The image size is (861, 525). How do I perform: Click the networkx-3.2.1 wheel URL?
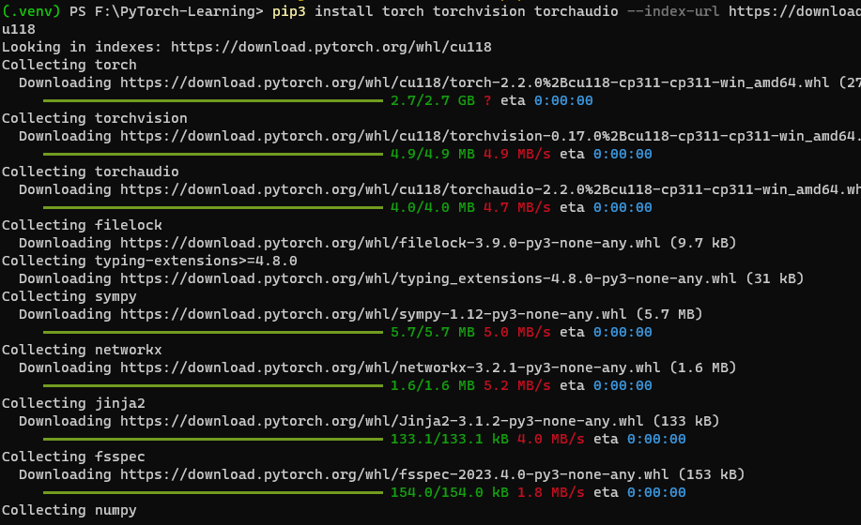coord(390,367)
